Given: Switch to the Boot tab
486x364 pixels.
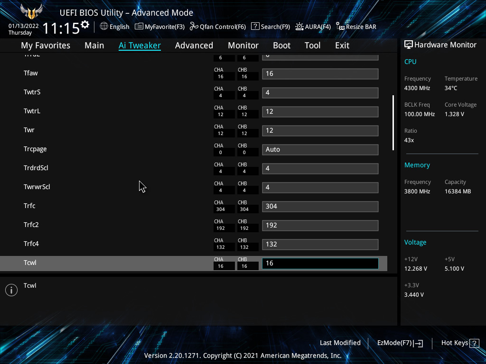Looking at the screenshot, I should [x=282, y=45].
